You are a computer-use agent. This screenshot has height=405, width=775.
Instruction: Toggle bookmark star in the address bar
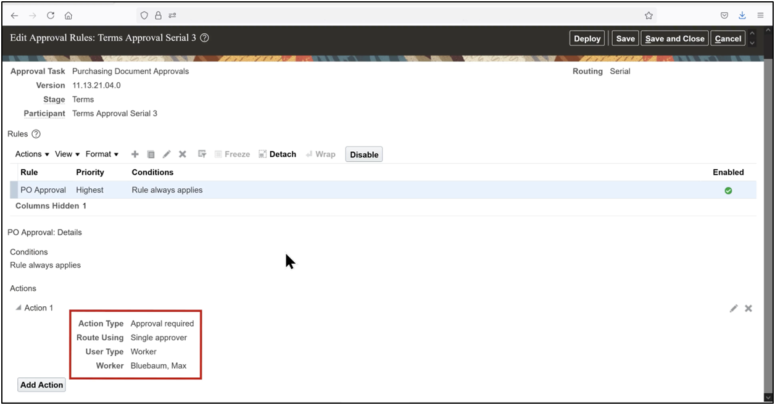coord(649,15)
